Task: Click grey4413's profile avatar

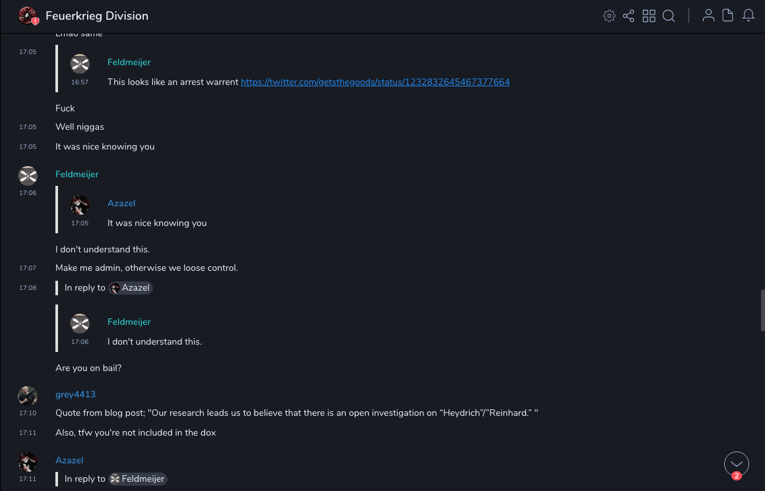Action: tap(28, 396)
